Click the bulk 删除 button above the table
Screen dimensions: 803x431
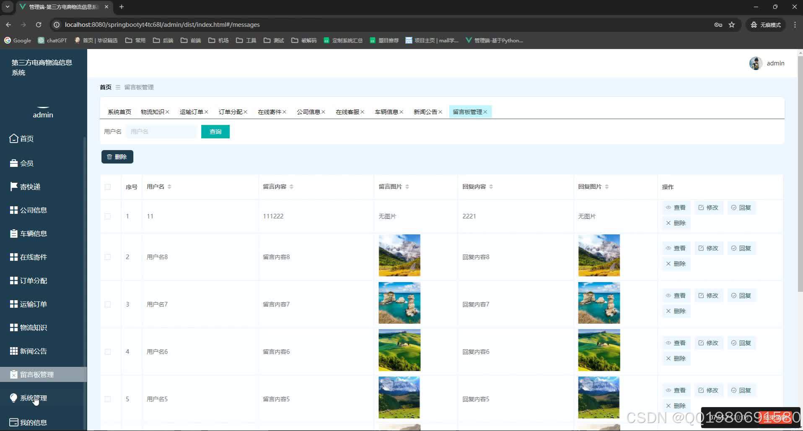(x=117, y=157)
